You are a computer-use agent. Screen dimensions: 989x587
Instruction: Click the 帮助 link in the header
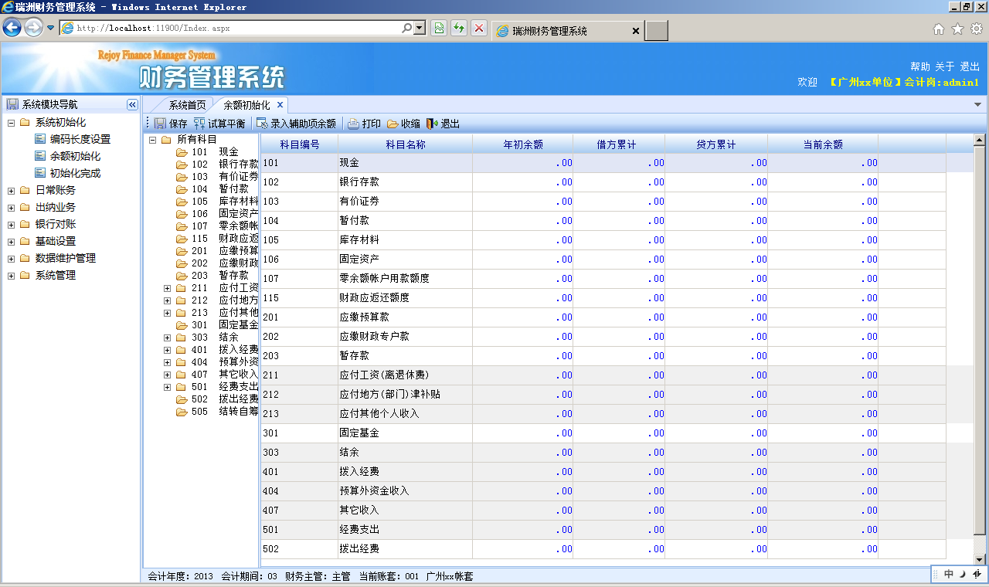pos(920,66)
